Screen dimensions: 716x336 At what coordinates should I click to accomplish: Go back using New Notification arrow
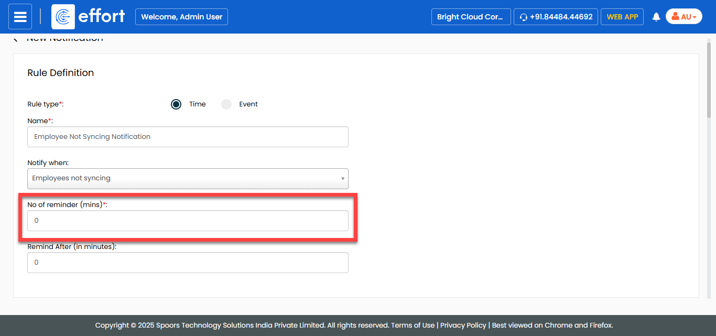click(x=16, y=39)
